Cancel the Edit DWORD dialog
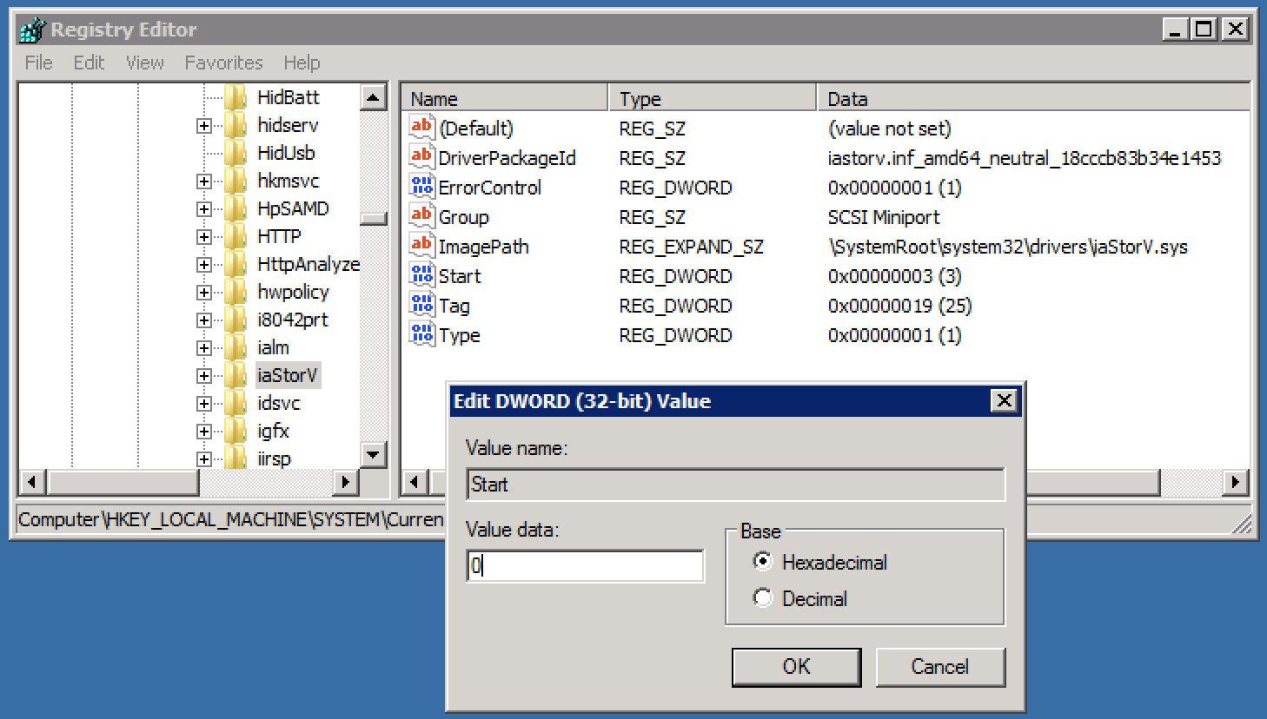The height and width of the screenshot is (719, 1267). tap(940, 667)
